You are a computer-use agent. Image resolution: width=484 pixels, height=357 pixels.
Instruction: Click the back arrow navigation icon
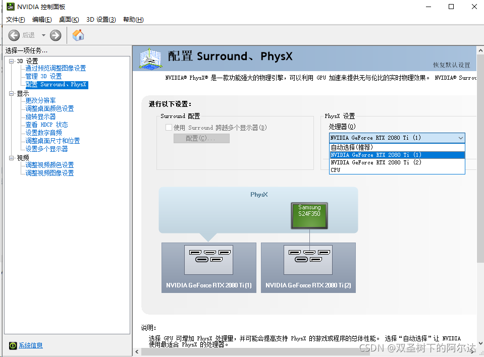tap(14, 35)
